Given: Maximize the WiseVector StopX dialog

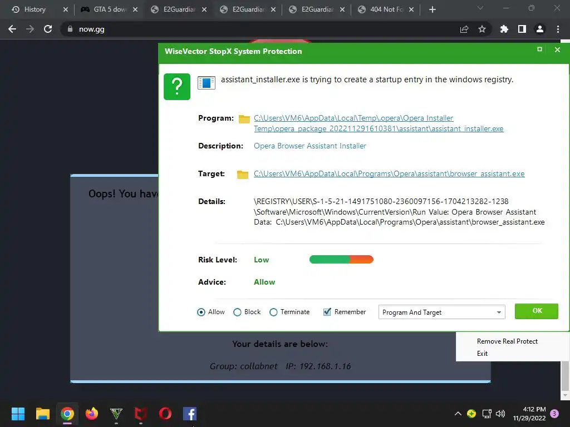Looking at the screenshot, I should (539, 49).
